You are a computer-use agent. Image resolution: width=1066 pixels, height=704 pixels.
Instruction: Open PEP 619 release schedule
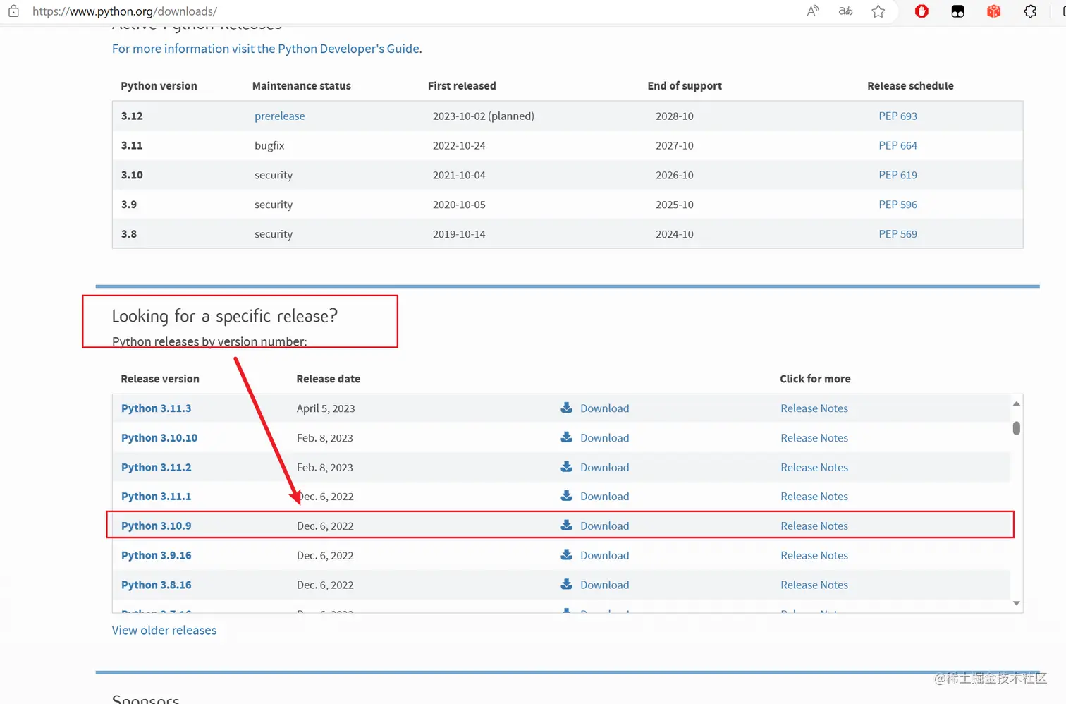click(897, 175)
